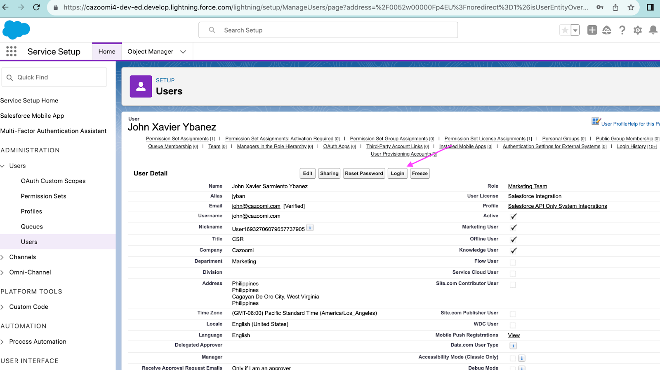Click the browser back arrow

5,7
